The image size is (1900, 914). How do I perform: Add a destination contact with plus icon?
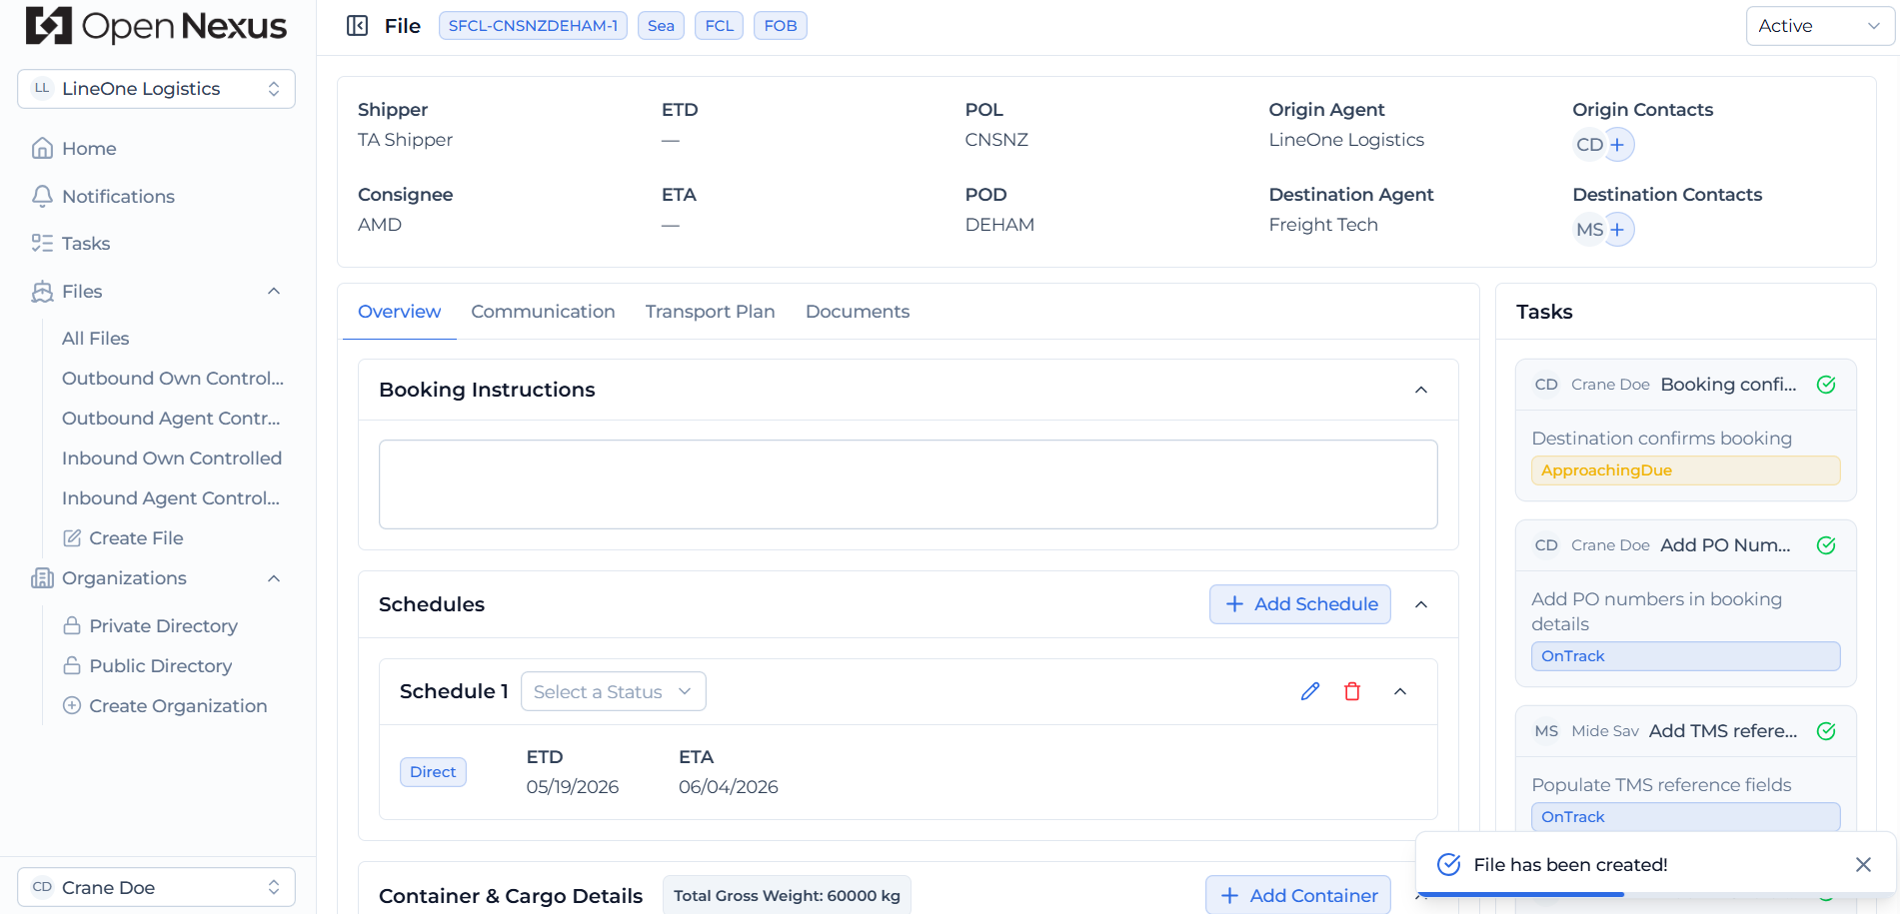click(1617, 230)
